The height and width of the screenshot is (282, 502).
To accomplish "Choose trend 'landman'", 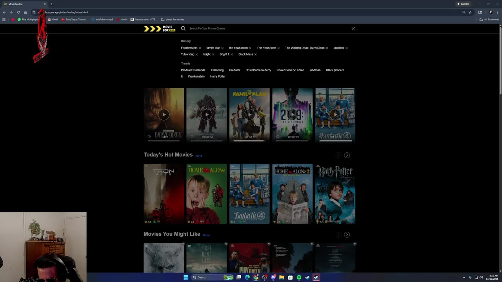I will pyautogui.click(x=315, y=70).
